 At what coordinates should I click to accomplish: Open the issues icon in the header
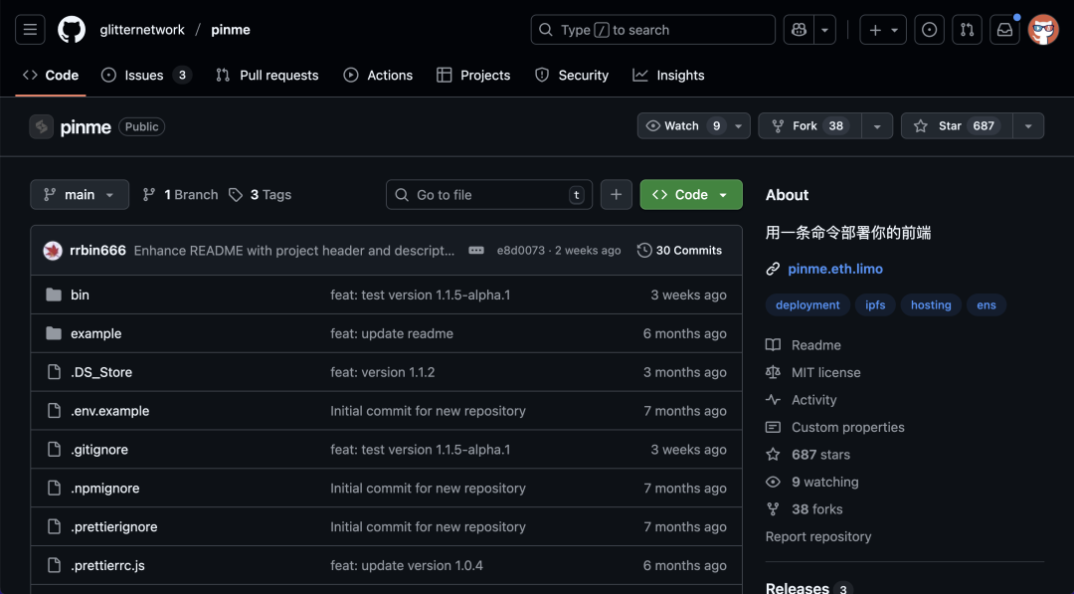929,29
